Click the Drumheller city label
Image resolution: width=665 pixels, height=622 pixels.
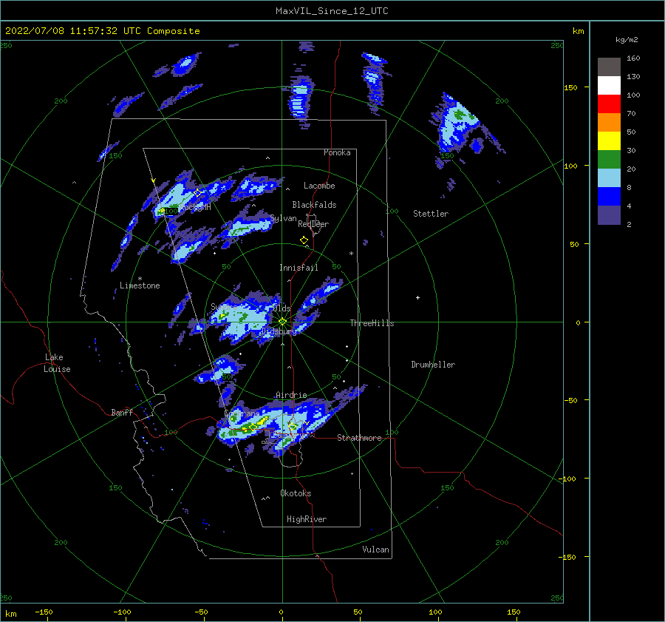(x=433, y=365)
